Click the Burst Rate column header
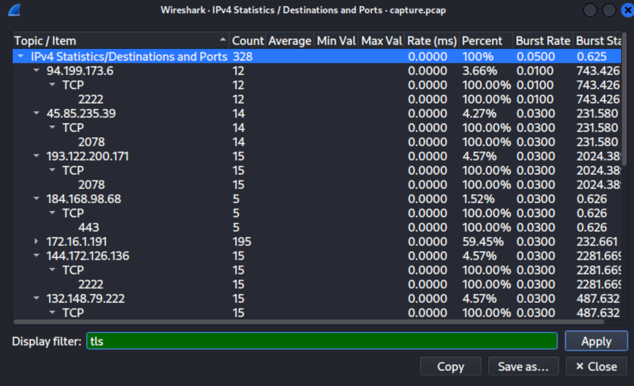This screenshot has width=634, height=386. [543, 41]
